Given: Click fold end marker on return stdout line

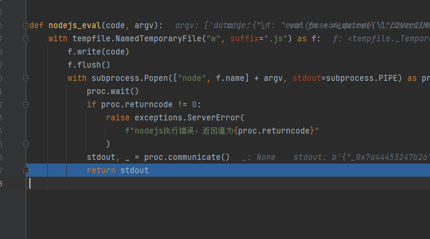Looking at the screenshot, I should 26,170.
